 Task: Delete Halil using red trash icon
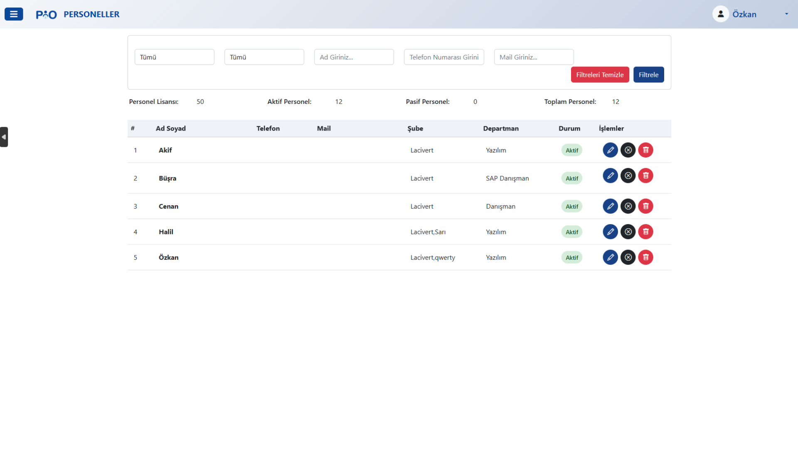coord(646,232)
